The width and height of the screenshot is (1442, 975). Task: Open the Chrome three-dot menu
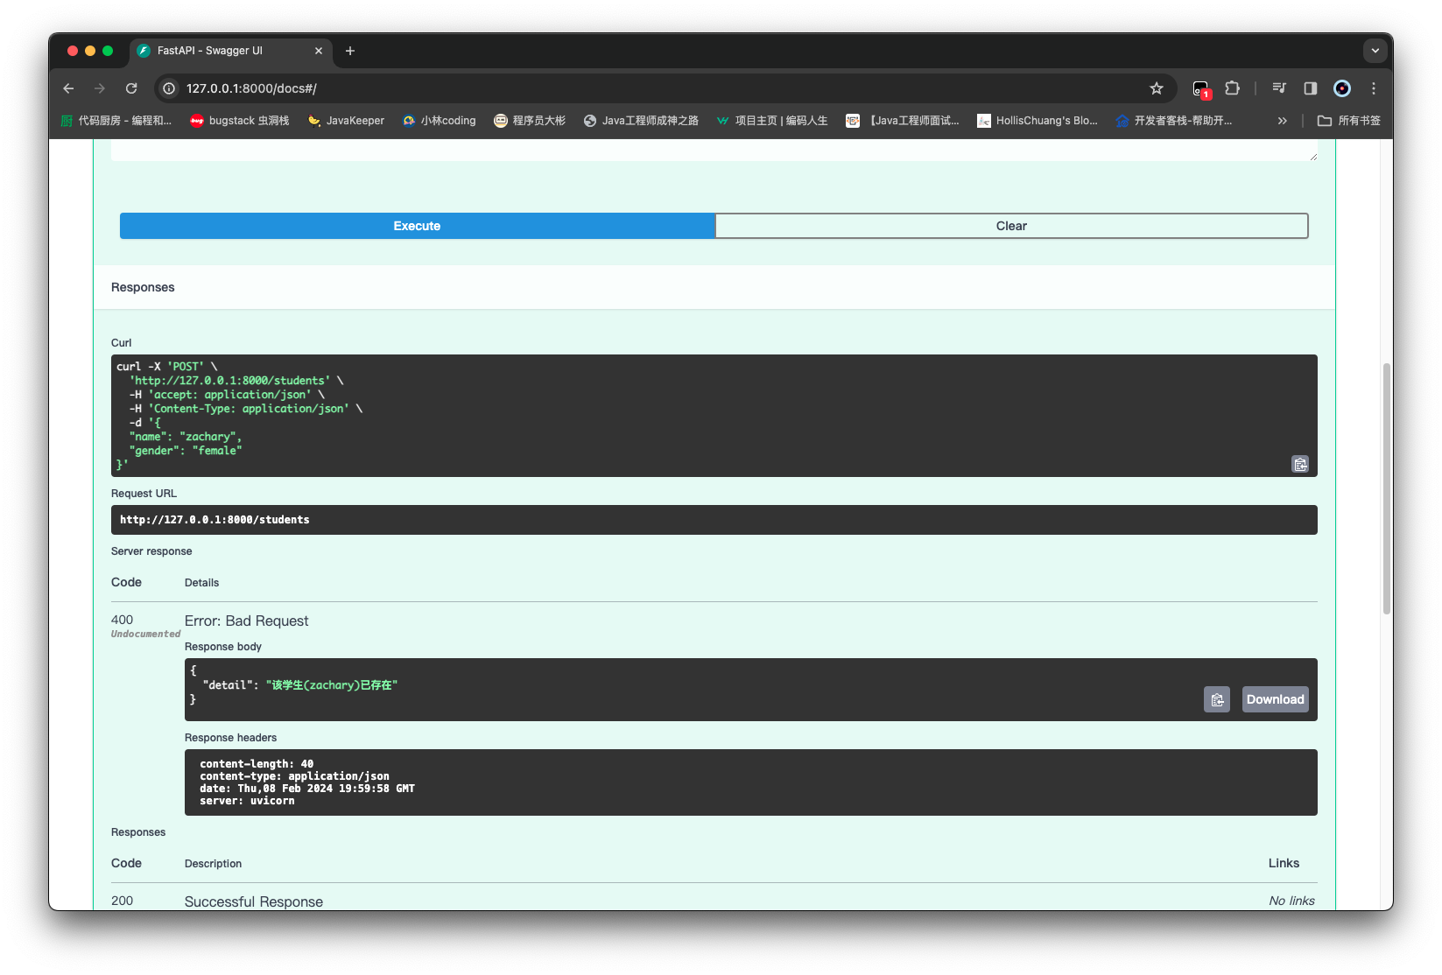1374,88
